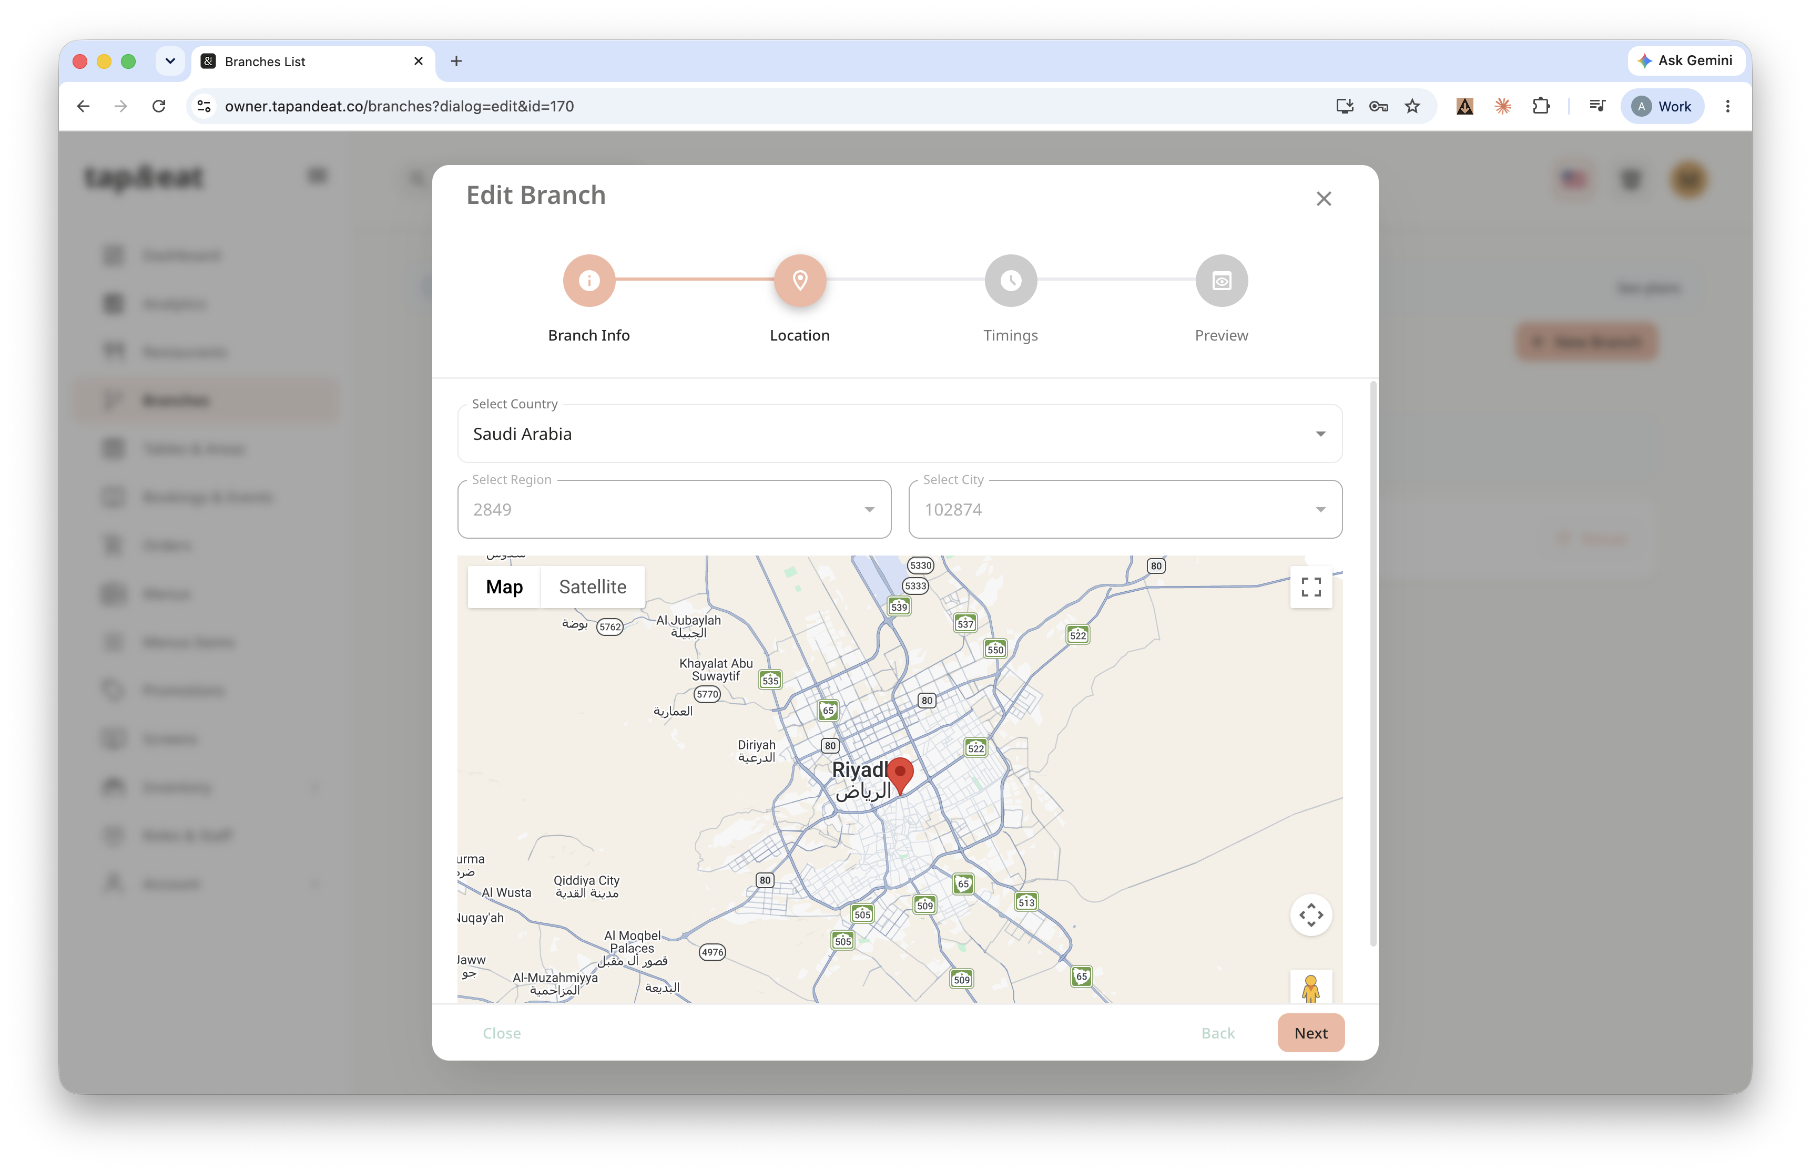Screen dimensions: 1811x1172
Task: Click the Close text button
Action: pos(502,1033)
